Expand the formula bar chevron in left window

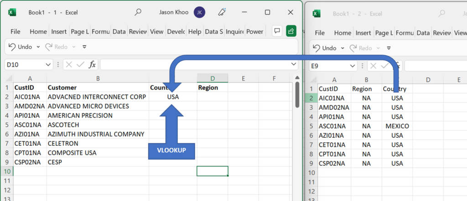(x=293, y=64)
